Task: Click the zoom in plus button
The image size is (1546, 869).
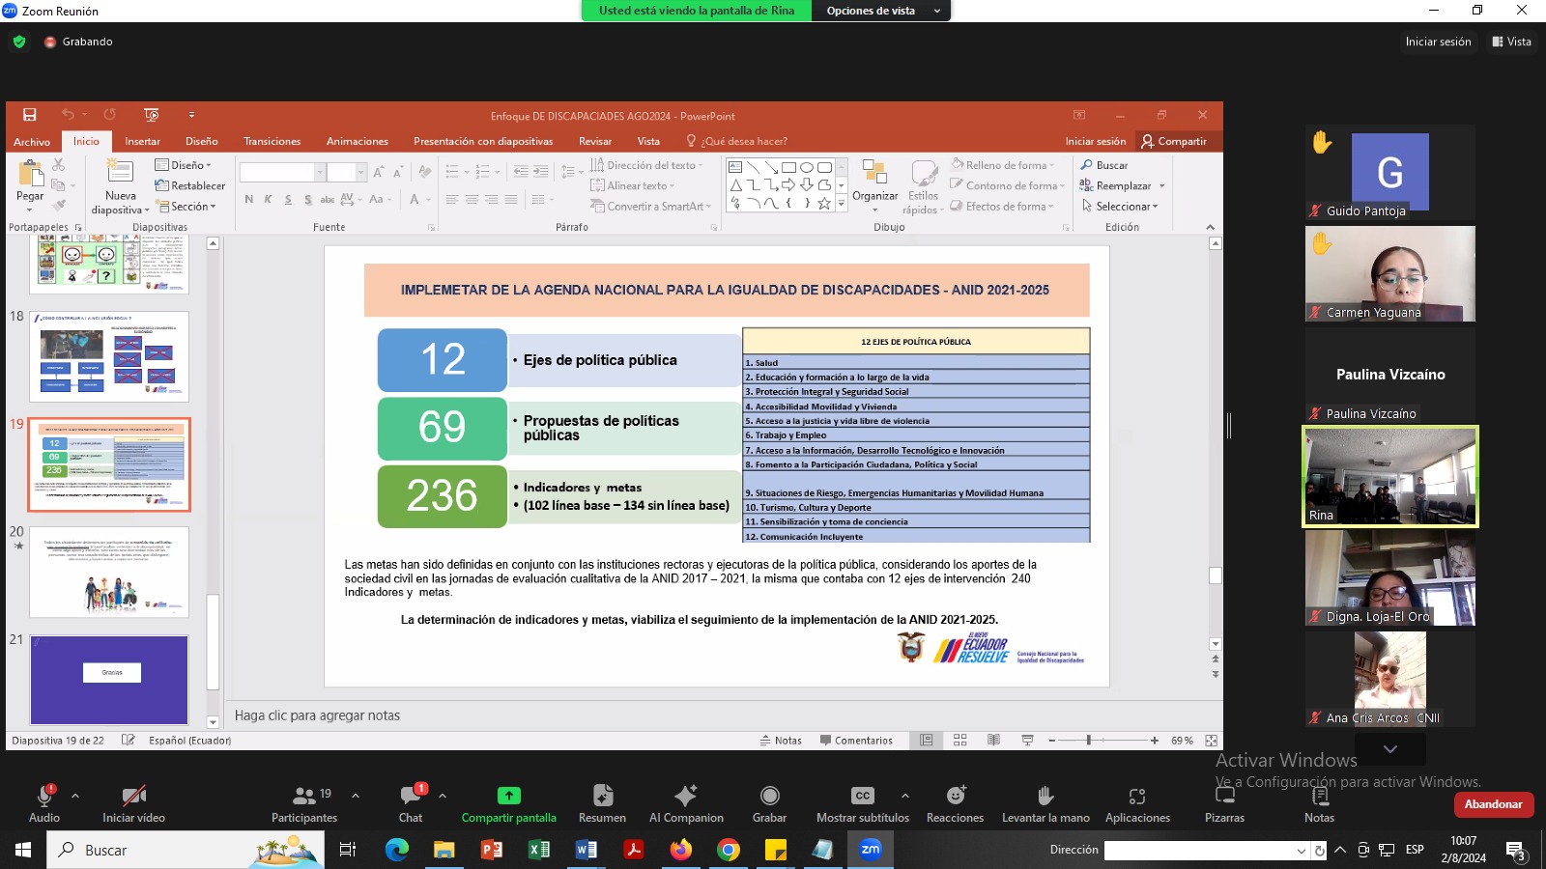Action: [x=1155, y=741]
